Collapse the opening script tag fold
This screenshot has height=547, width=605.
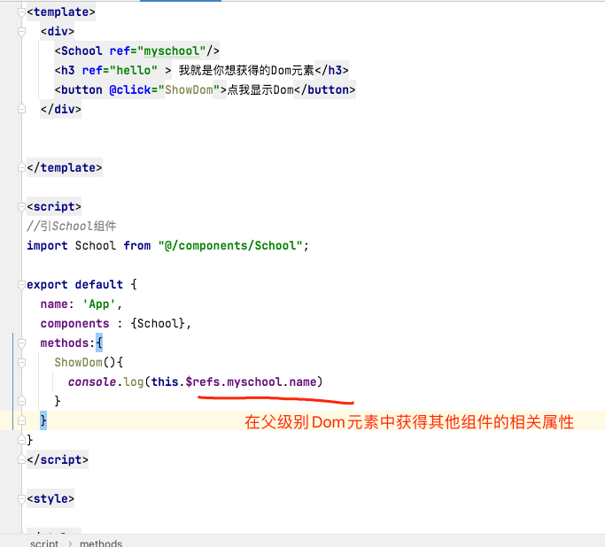(x=21, y=207)
